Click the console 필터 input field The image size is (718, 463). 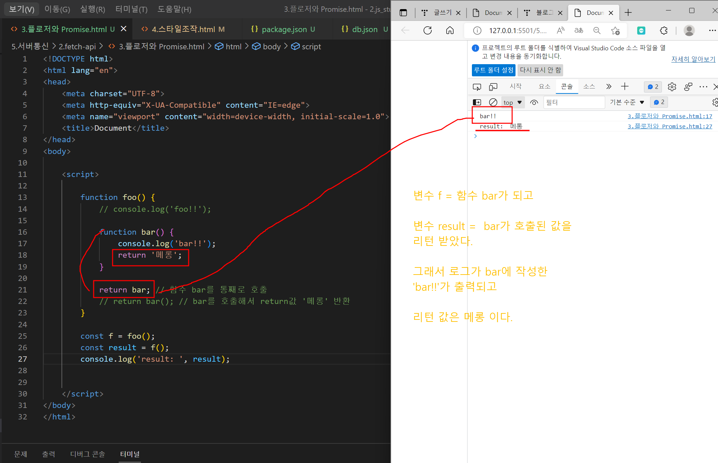coord(573,102)
